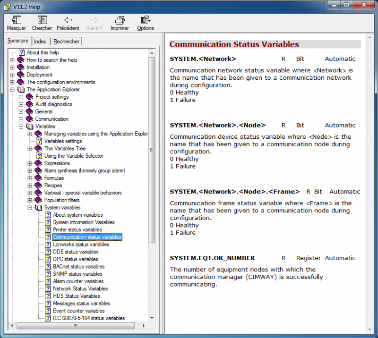Click the tree pane's vertical scrollbar thumb
Screen dimensions: 378x338
(152, 150)
